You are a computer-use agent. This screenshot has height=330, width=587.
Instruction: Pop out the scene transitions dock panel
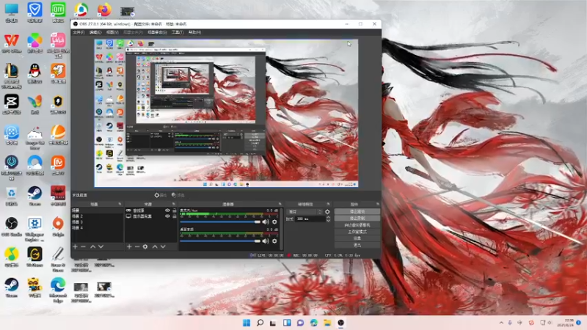pos(328,205)
